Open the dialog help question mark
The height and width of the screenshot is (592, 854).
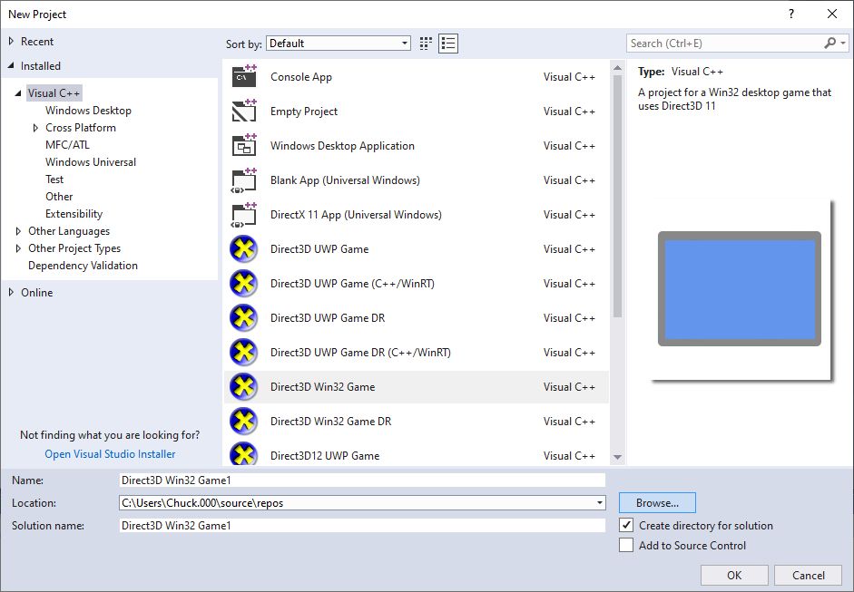790,15
